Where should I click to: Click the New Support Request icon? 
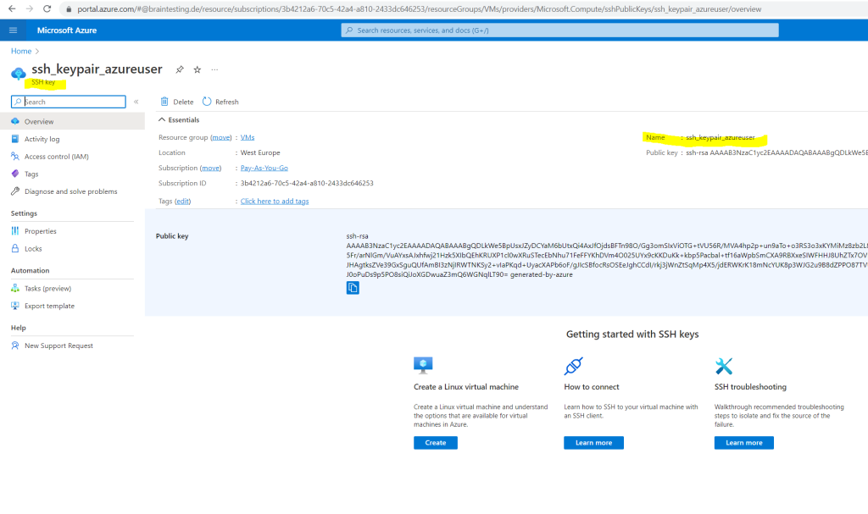click(15, 345)
